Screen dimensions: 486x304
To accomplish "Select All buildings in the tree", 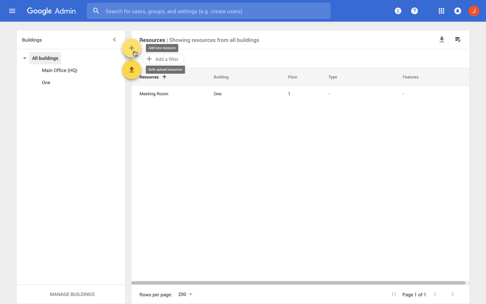I will (45, 58).
